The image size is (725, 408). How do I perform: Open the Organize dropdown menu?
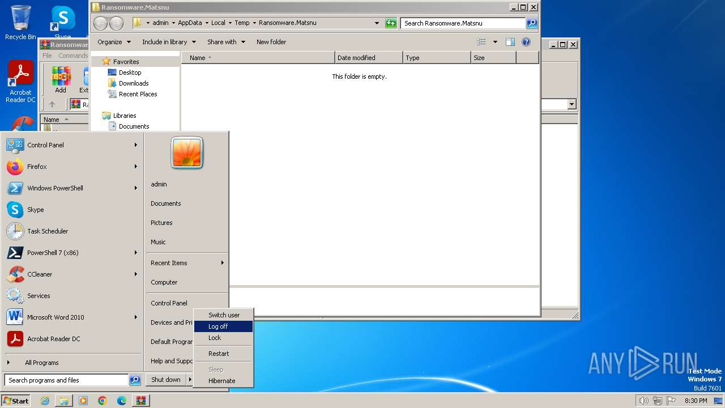(114, 42)
